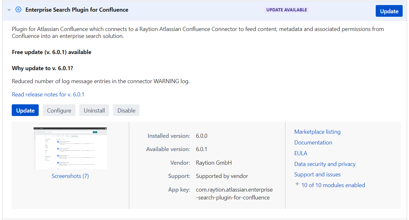Select the UPDATE AVAILABLE lozenge
This screenshot has height=220, width=409.
pos(286,10)
